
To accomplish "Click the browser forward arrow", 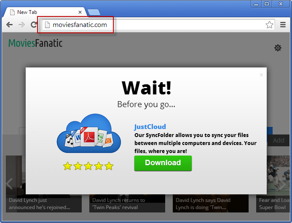I will (21, 24).
